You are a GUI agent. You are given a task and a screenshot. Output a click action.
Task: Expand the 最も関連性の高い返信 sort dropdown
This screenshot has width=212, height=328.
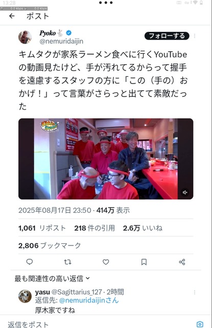52,278
